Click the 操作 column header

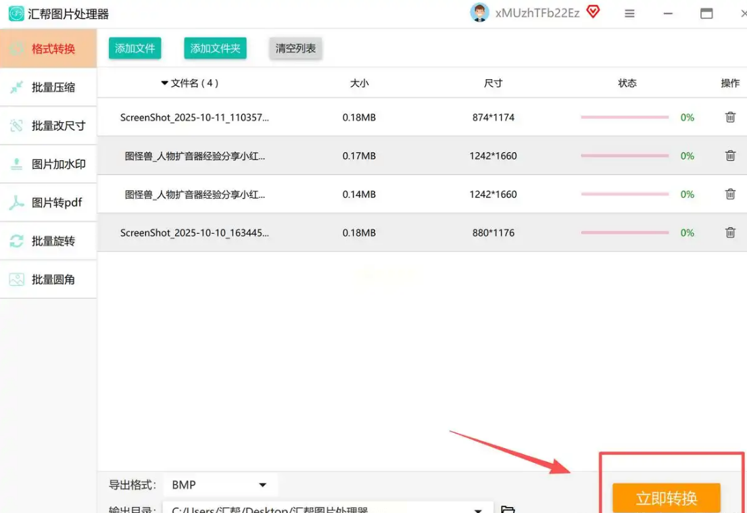[x=730, y=83]
